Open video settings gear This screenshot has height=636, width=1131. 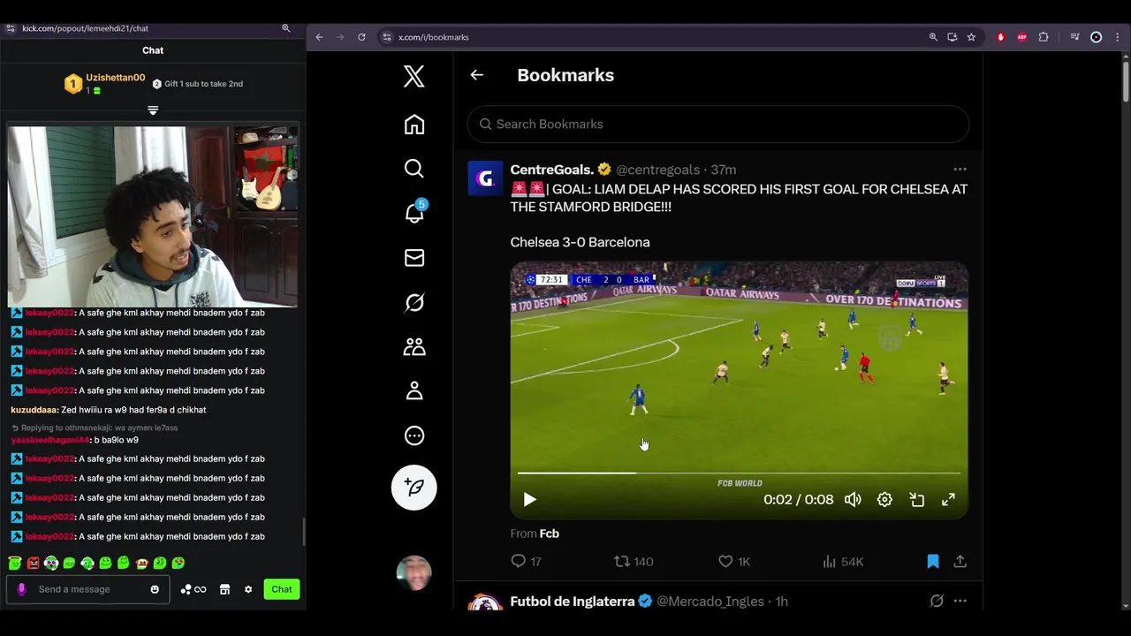pos(884,500)
